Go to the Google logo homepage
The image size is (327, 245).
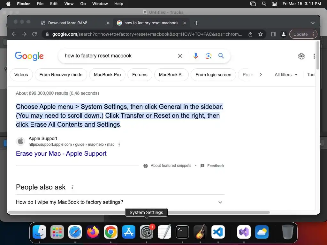click(29, 56)
